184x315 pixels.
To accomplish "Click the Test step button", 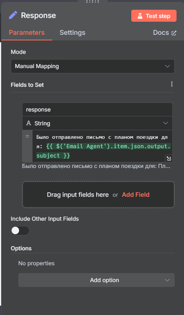I will point(154,16).
